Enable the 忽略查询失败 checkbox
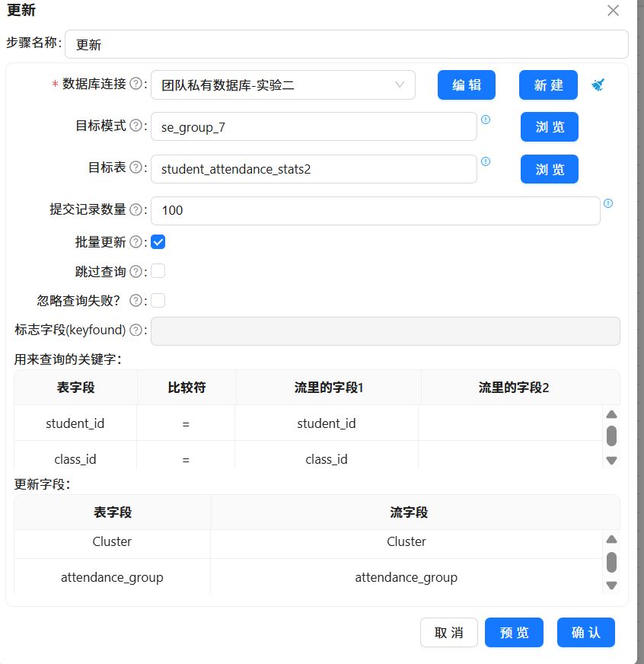This screenshot has width=644, height=664. point(158,301)
